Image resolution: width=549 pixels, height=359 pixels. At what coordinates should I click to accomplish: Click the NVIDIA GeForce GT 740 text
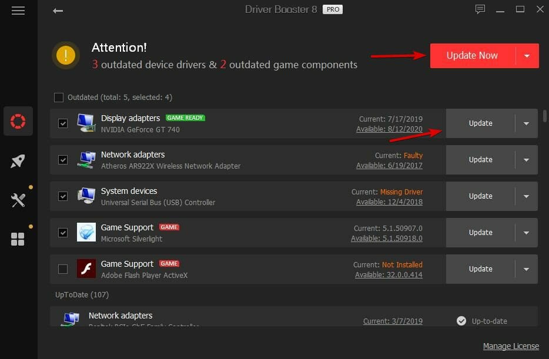click(140, 129)
